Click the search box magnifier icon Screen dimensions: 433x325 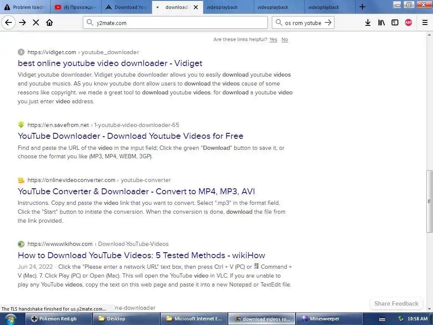tap(279, 22)
